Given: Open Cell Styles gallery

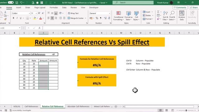Looking at the screenshot, I should (136, 16).
